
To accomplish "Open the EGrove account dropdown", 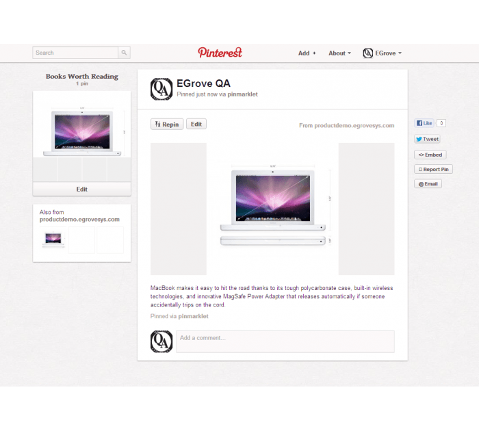I will tap(388, 53).
